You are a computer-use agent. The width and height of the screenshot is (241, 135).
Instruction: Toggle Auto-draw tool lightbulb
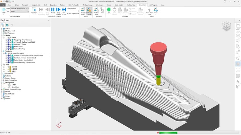(149, 11)
